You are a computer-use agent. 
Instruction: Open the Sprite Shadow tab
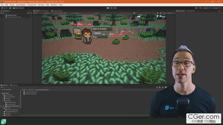[57, 11]
